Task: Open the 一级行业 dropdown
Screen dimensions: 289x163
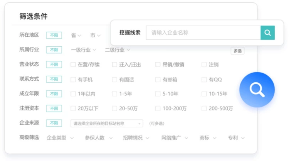Action: [x=83, y=50]
